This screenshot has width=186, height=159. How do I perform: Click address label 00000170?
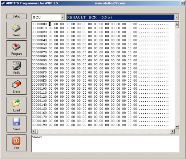pyautogui.click(x=39, y=117)
